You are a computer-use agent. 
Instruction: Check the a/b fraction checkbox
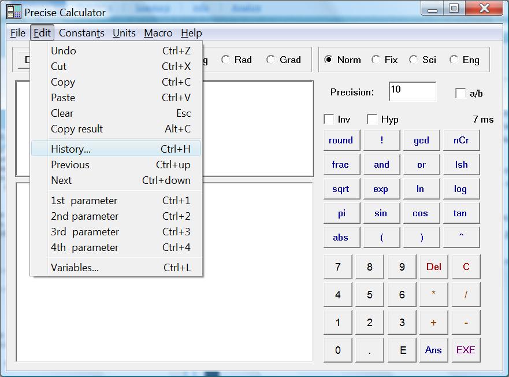[x=460, y=93]
